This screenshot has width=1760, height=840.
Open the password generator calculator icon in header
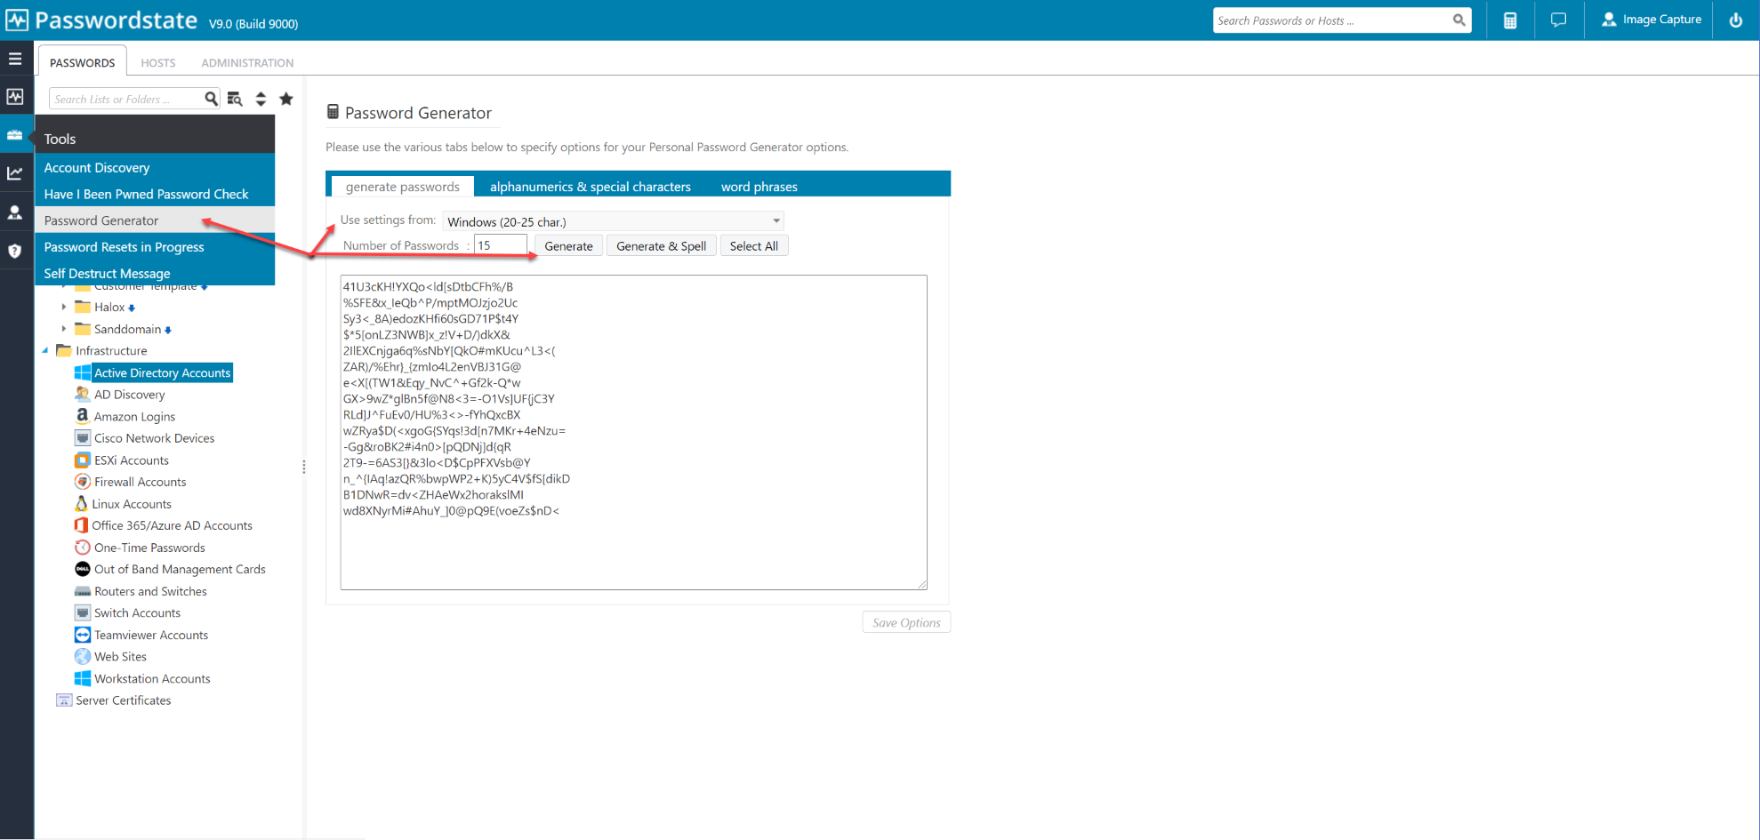tap(1510, 20)
